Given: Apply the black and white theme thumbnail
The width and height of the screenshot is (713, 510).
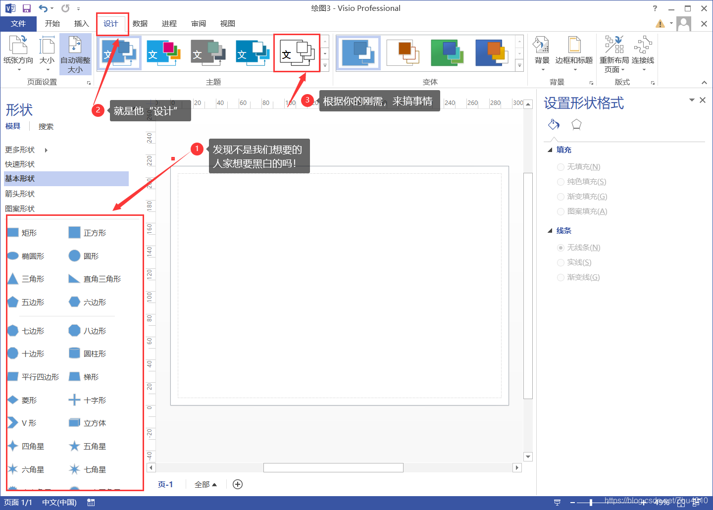Looking at the screenshot, I should (x=297, y=53).
